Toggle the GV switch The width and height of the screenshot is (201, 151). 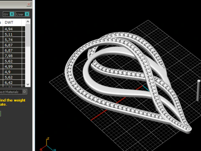click(x=9, y=14)
